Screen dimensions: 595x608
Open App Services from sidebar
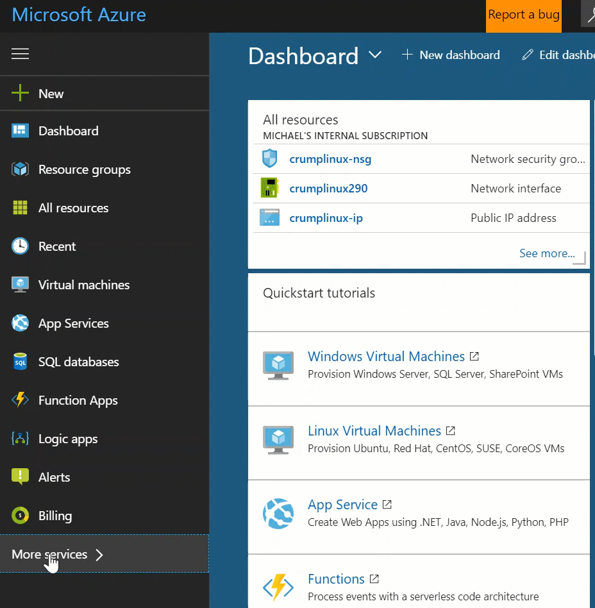(x=73, y=323)
